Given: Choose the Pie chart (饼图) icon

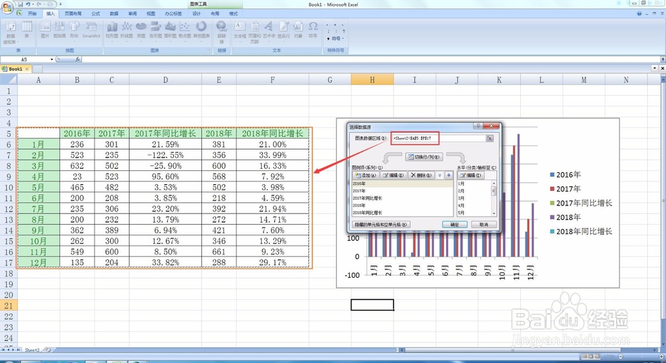Looking at the screenshot, I should 141,31.
